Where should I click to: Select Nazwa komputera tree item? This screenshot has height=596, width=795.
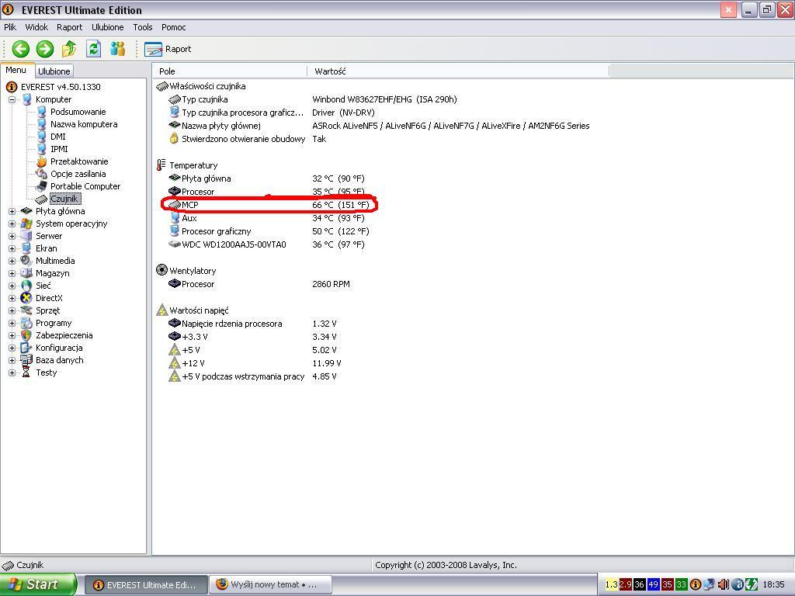point(84,124)
